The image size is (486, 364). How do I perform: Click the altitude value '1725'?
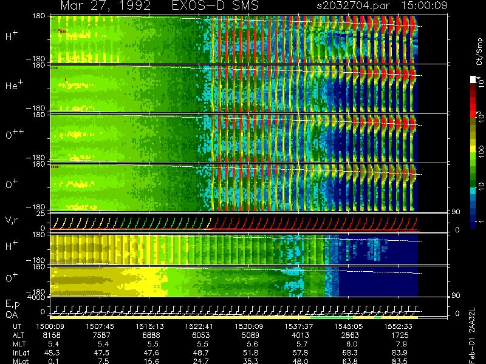pos(400,335)
